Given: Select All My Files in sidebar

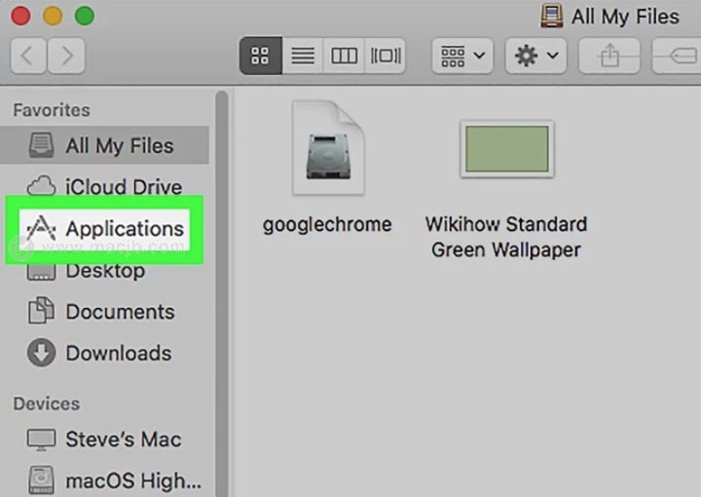Looking at the screenshot, I should coord(104,145).
